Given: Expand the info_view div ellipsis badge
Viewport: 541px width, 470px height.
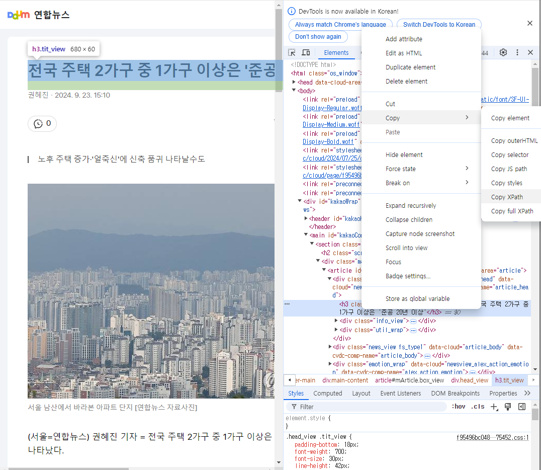Looking at the screenshot, I should pyautogui.click(x=413, y=321).
